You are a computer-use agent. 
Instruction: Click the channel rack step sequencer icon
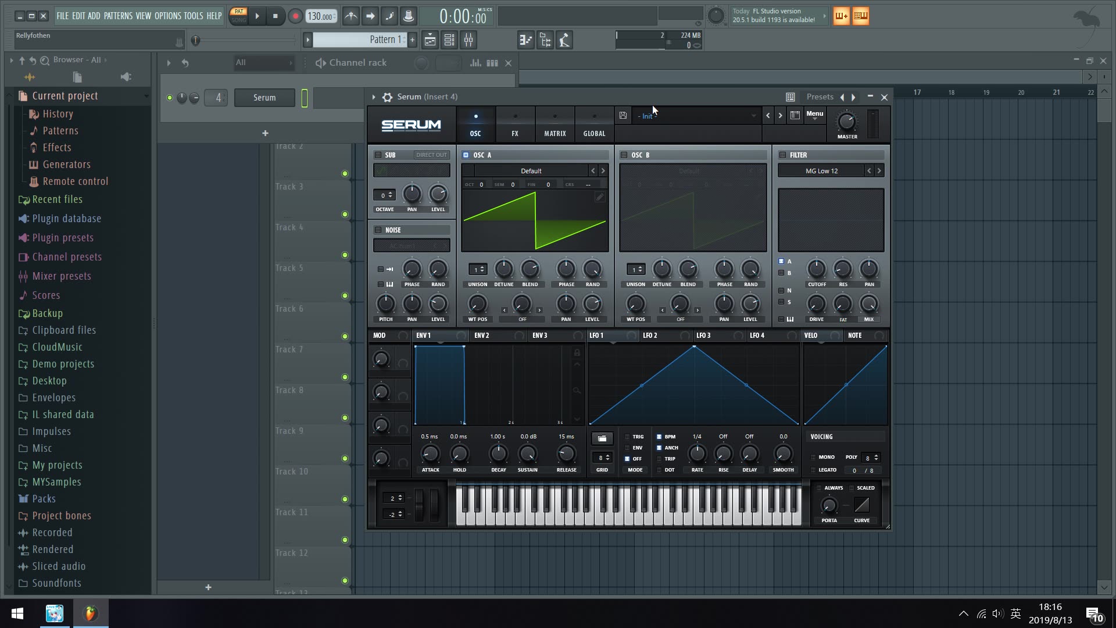(x=492, y=63)
